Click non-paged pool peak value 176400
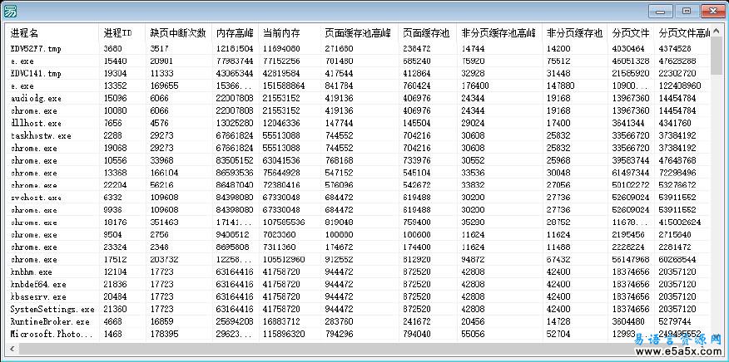This screenshot has height=362, width=729. pos(475,86)
